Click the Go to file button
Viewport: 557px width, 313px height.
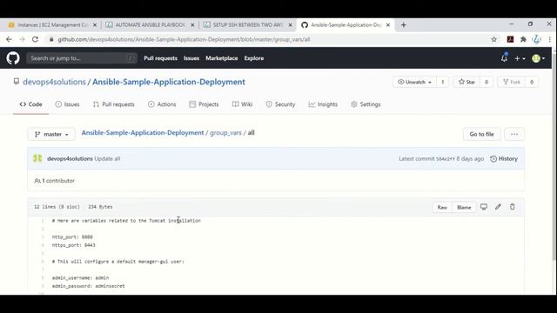pos(481,134)
